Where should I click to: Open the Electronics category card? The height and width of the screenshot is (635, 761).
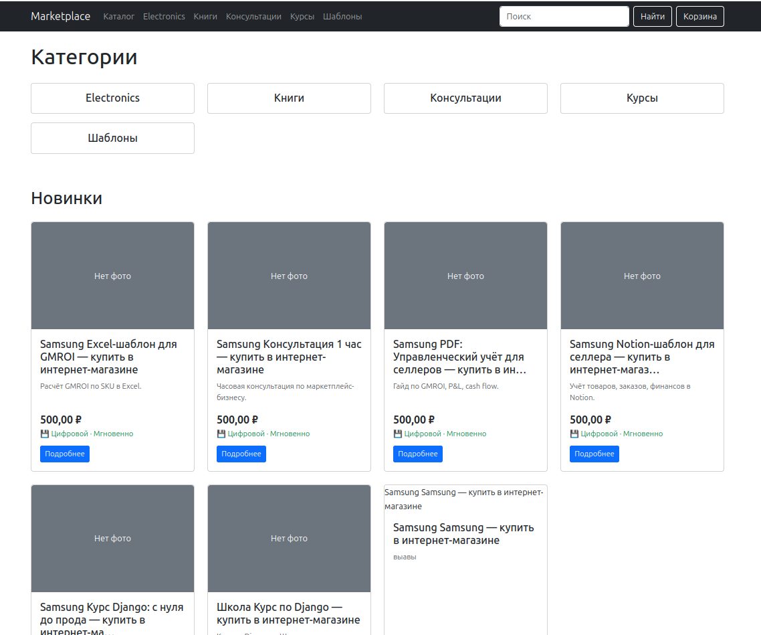pos(112,98)
